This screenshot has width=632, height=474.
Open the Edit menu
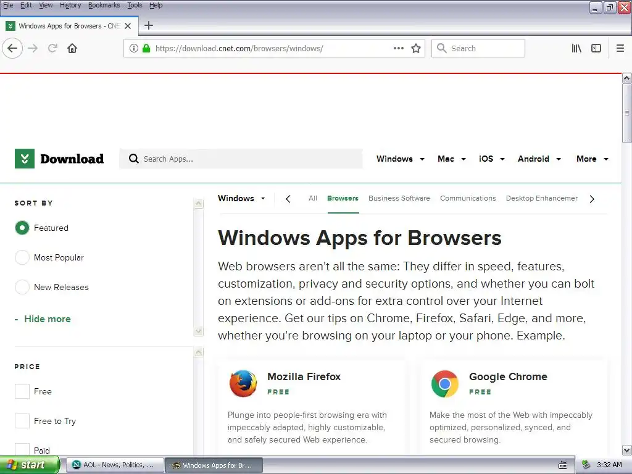click(x=26, y=5)
